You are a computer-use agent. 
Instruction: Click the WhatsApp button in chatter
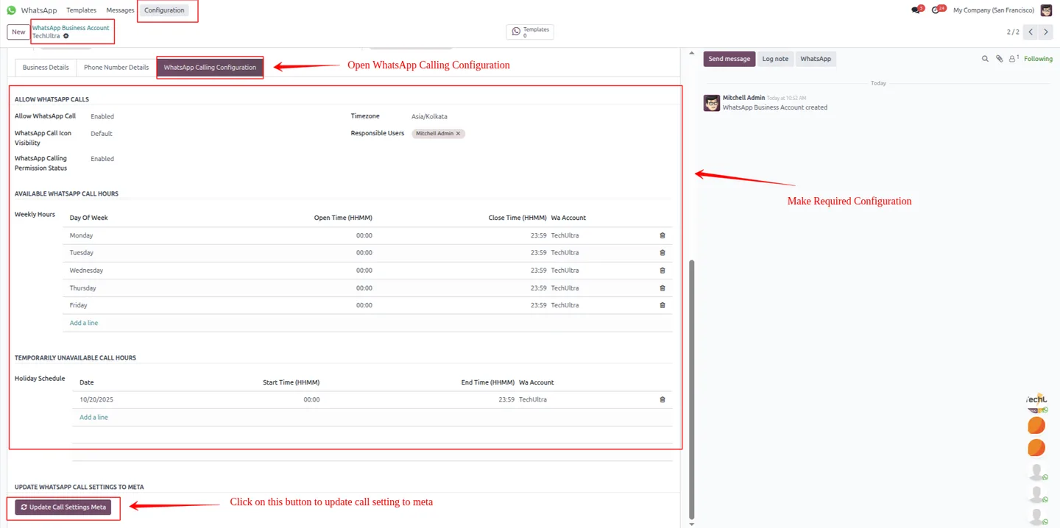coord(816,59)
